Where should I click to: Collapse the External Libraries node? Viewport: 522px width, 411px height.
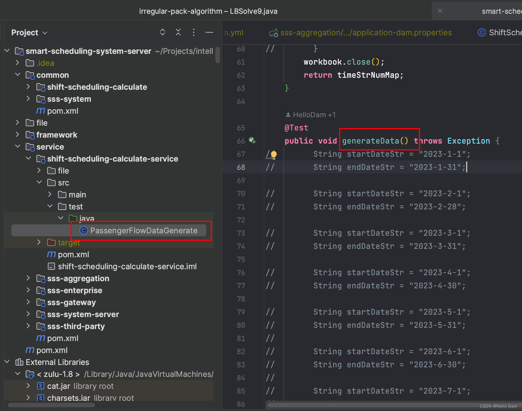7,362
